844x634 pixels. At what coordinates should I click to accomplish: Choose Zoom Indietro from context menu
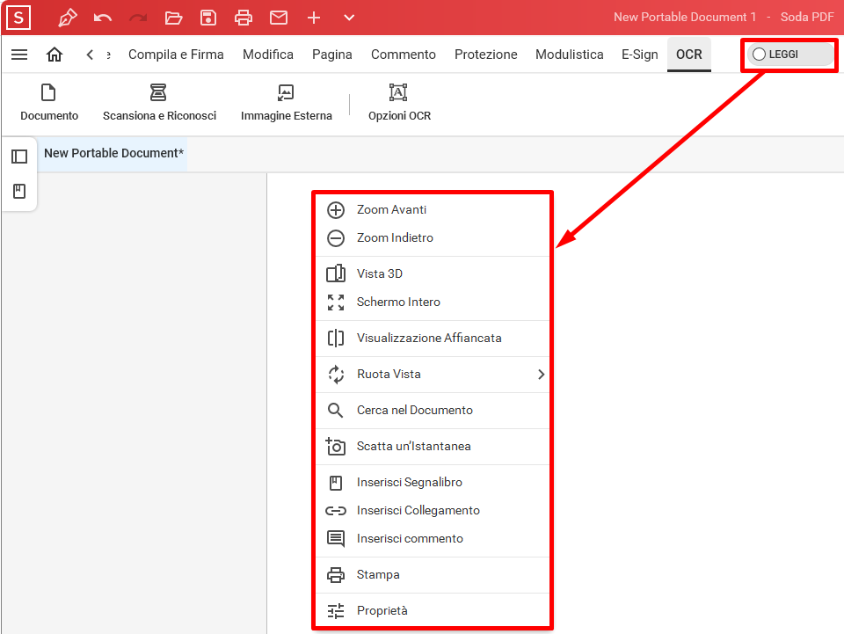point(432,238)
